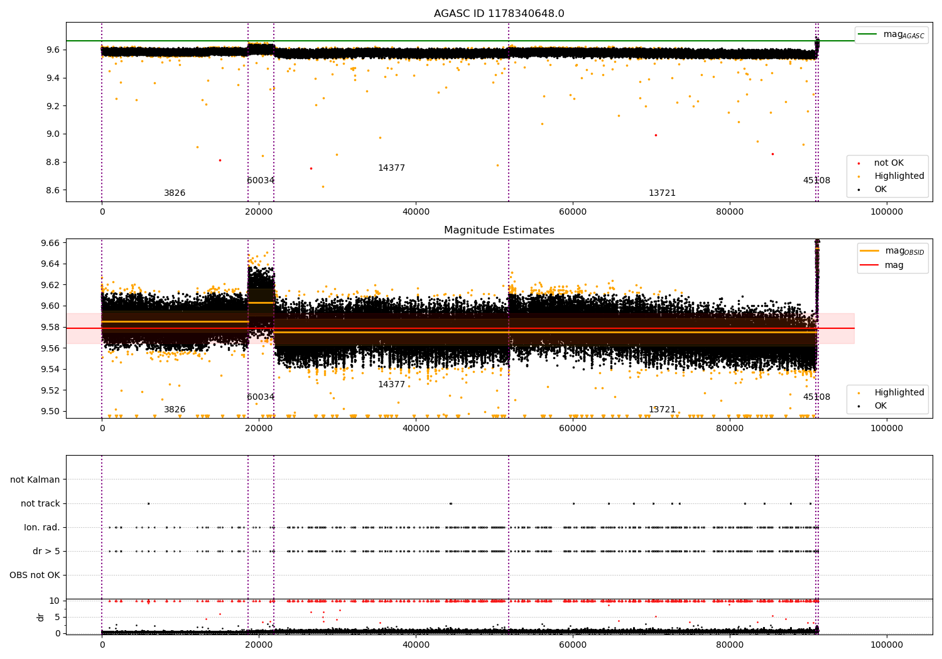Click x-tick "80000" under the middle plot
Image resolution: width=942 pixels, height=659 pixels.
[x=730, y=429]
